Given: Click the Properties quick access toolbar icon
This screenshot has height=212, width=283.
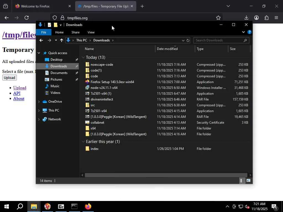Looking at the screenshot, I should [49, 25].
